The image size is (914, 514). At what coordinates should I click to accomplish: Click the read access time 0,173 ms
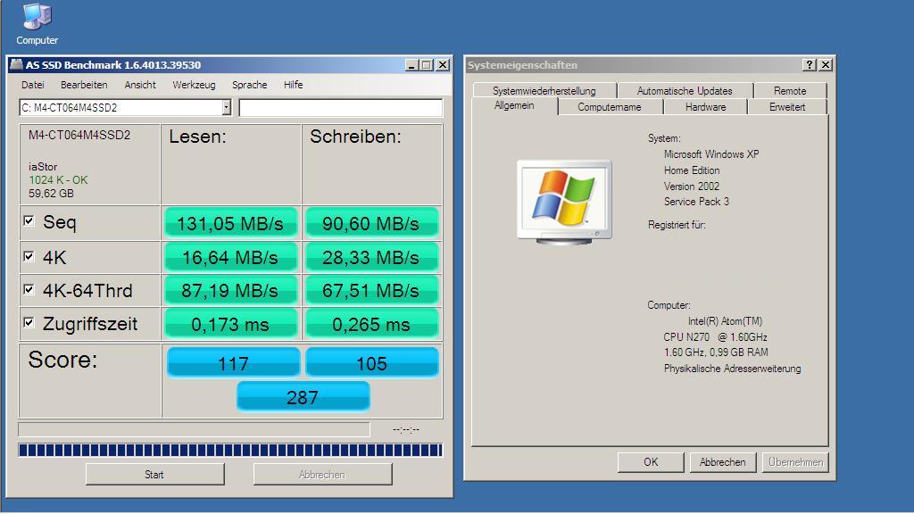pyautogui.click(x=230, y=324)
